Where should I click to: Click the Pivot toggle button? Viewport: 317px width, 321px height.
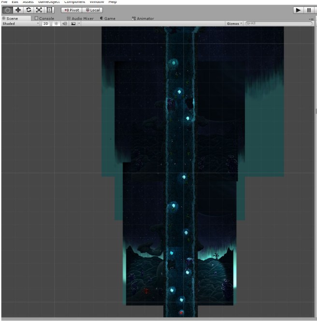(71, 10)
